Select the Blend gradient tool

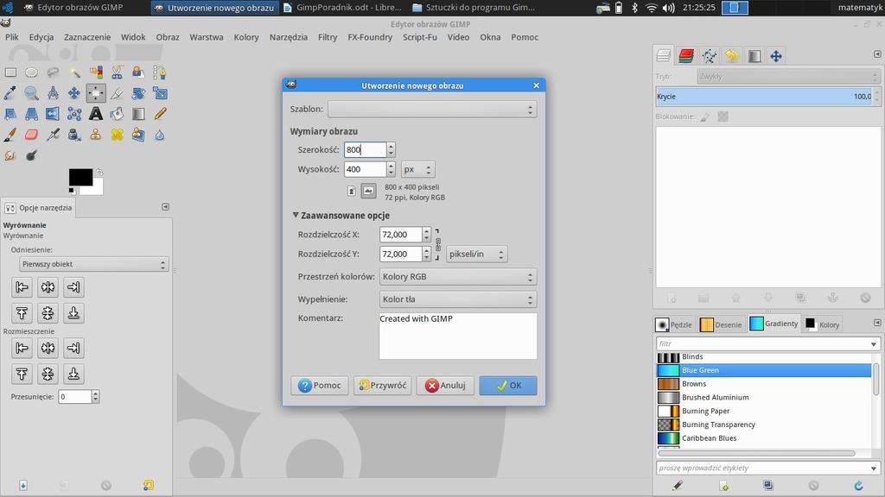(138, 114)
